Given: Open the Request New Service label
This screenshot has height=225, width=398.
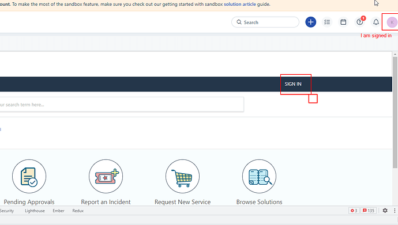Looking at the screenshot, I should tap(182, 202).
